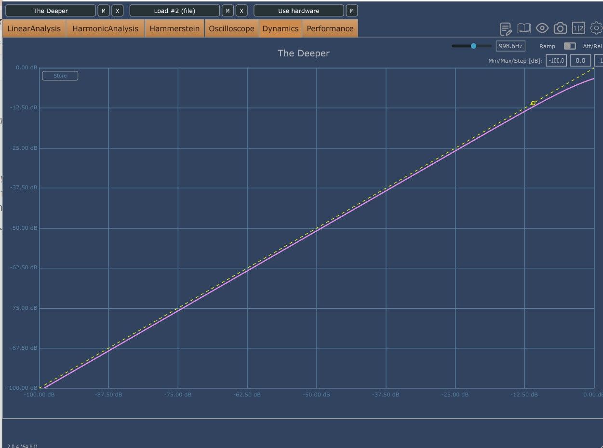Open the manual book icon
Image resolution: width=603 pixels, height=448 pixels.
pyautogui.click(x=524, y=28)
